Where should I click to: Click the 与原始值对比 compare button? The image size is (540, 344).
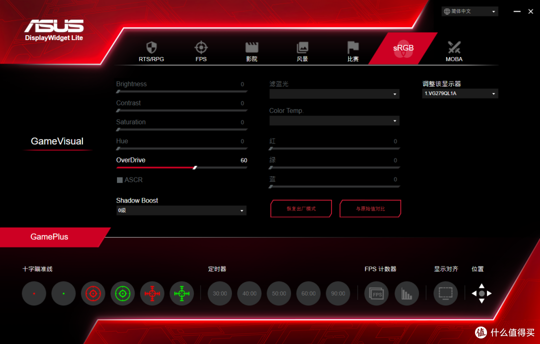(x=370, y=208)
